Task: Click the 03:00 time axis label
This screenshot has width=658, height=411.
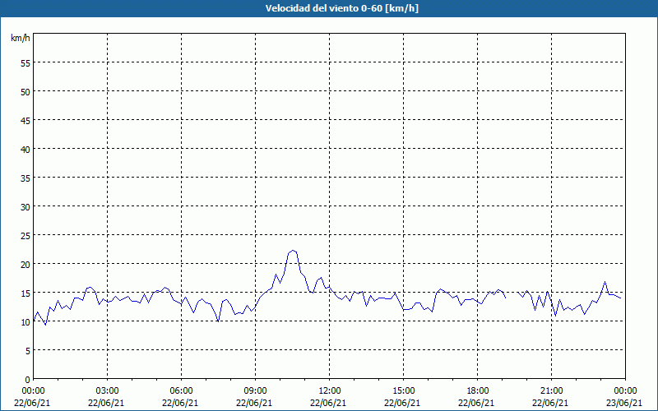Action: point(108,391)
